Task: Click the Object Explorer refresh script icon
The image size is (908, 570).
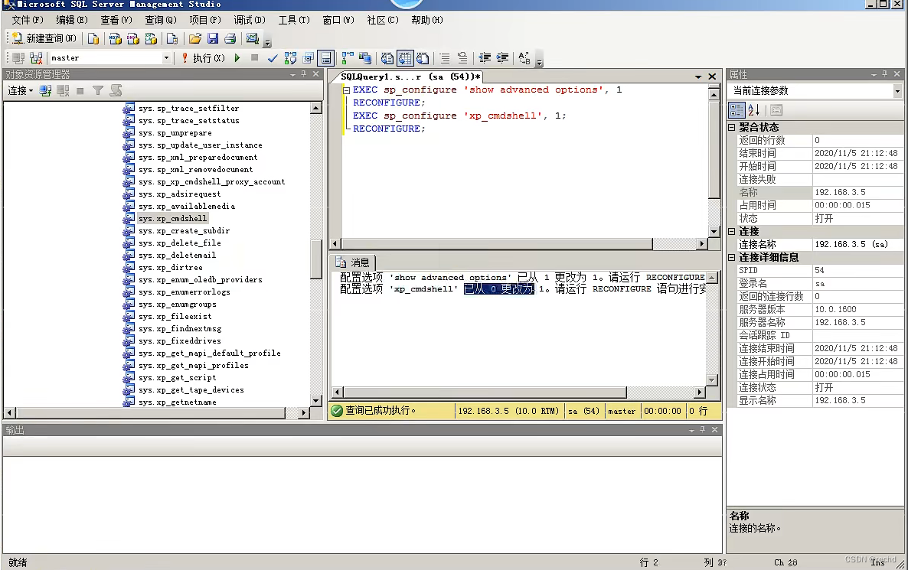Action: point(116,91)
